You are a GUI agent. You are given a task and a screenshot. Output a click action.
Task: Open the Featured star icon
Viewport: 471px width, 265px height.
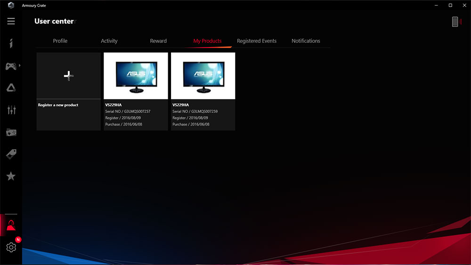point(11,176)
